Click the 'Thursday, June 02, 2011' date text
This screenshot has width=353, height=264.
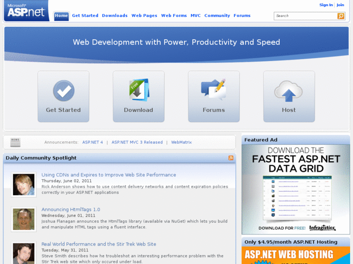(67, 181)
